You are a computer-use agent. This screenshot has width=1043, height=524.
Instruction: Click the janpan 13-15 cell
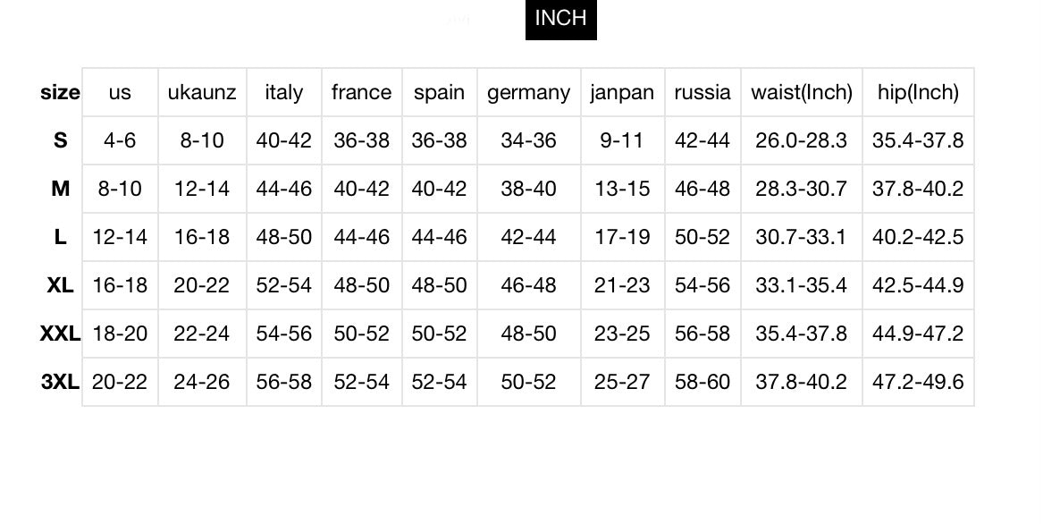tap(622, 189)
